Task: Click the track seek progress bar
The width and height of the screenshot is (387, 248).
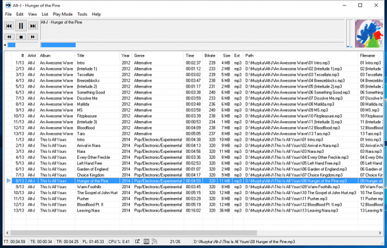Action: click(192, 45)
